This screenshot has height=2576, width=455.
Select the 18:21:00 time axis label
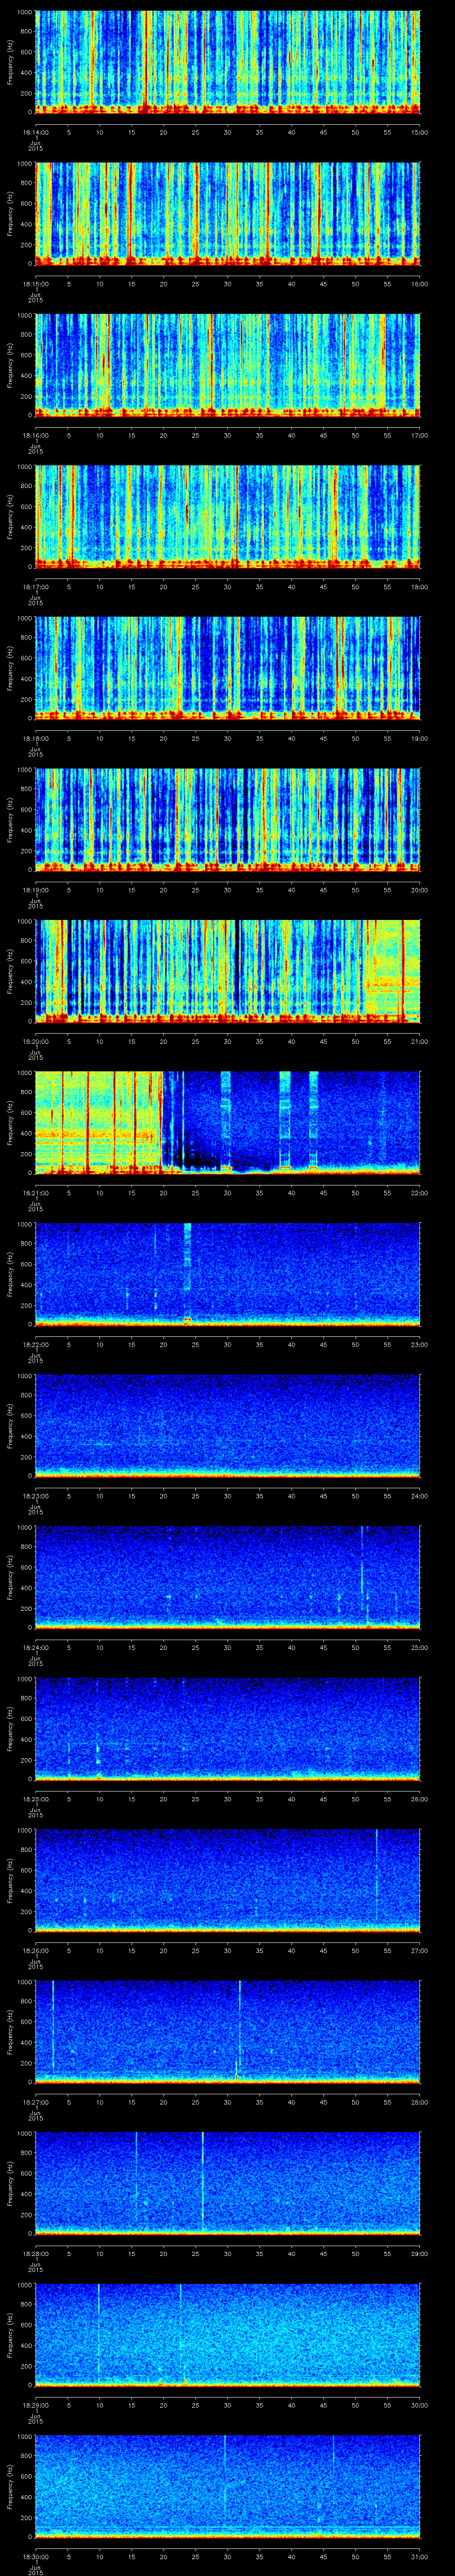[35, 1192]
